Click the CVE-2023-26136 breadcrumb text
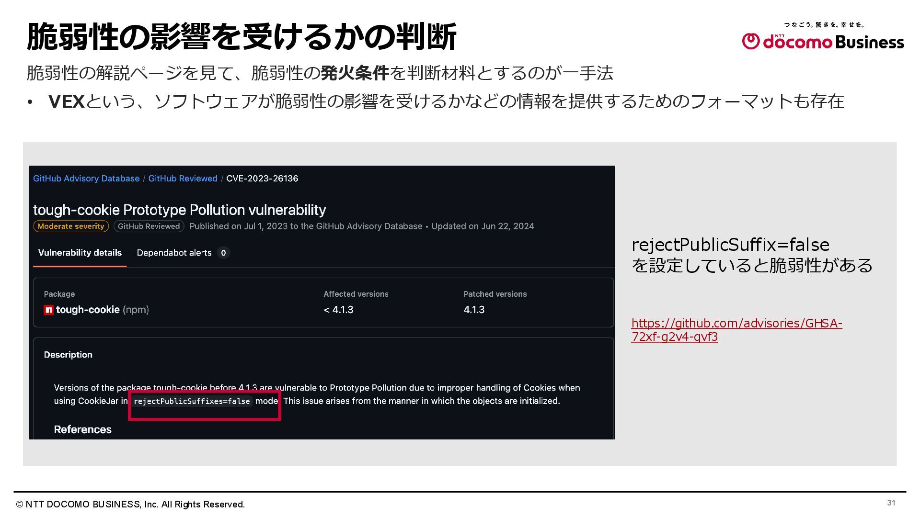The height and width of the screenshot is (517, 920). [x=262, y=179]
